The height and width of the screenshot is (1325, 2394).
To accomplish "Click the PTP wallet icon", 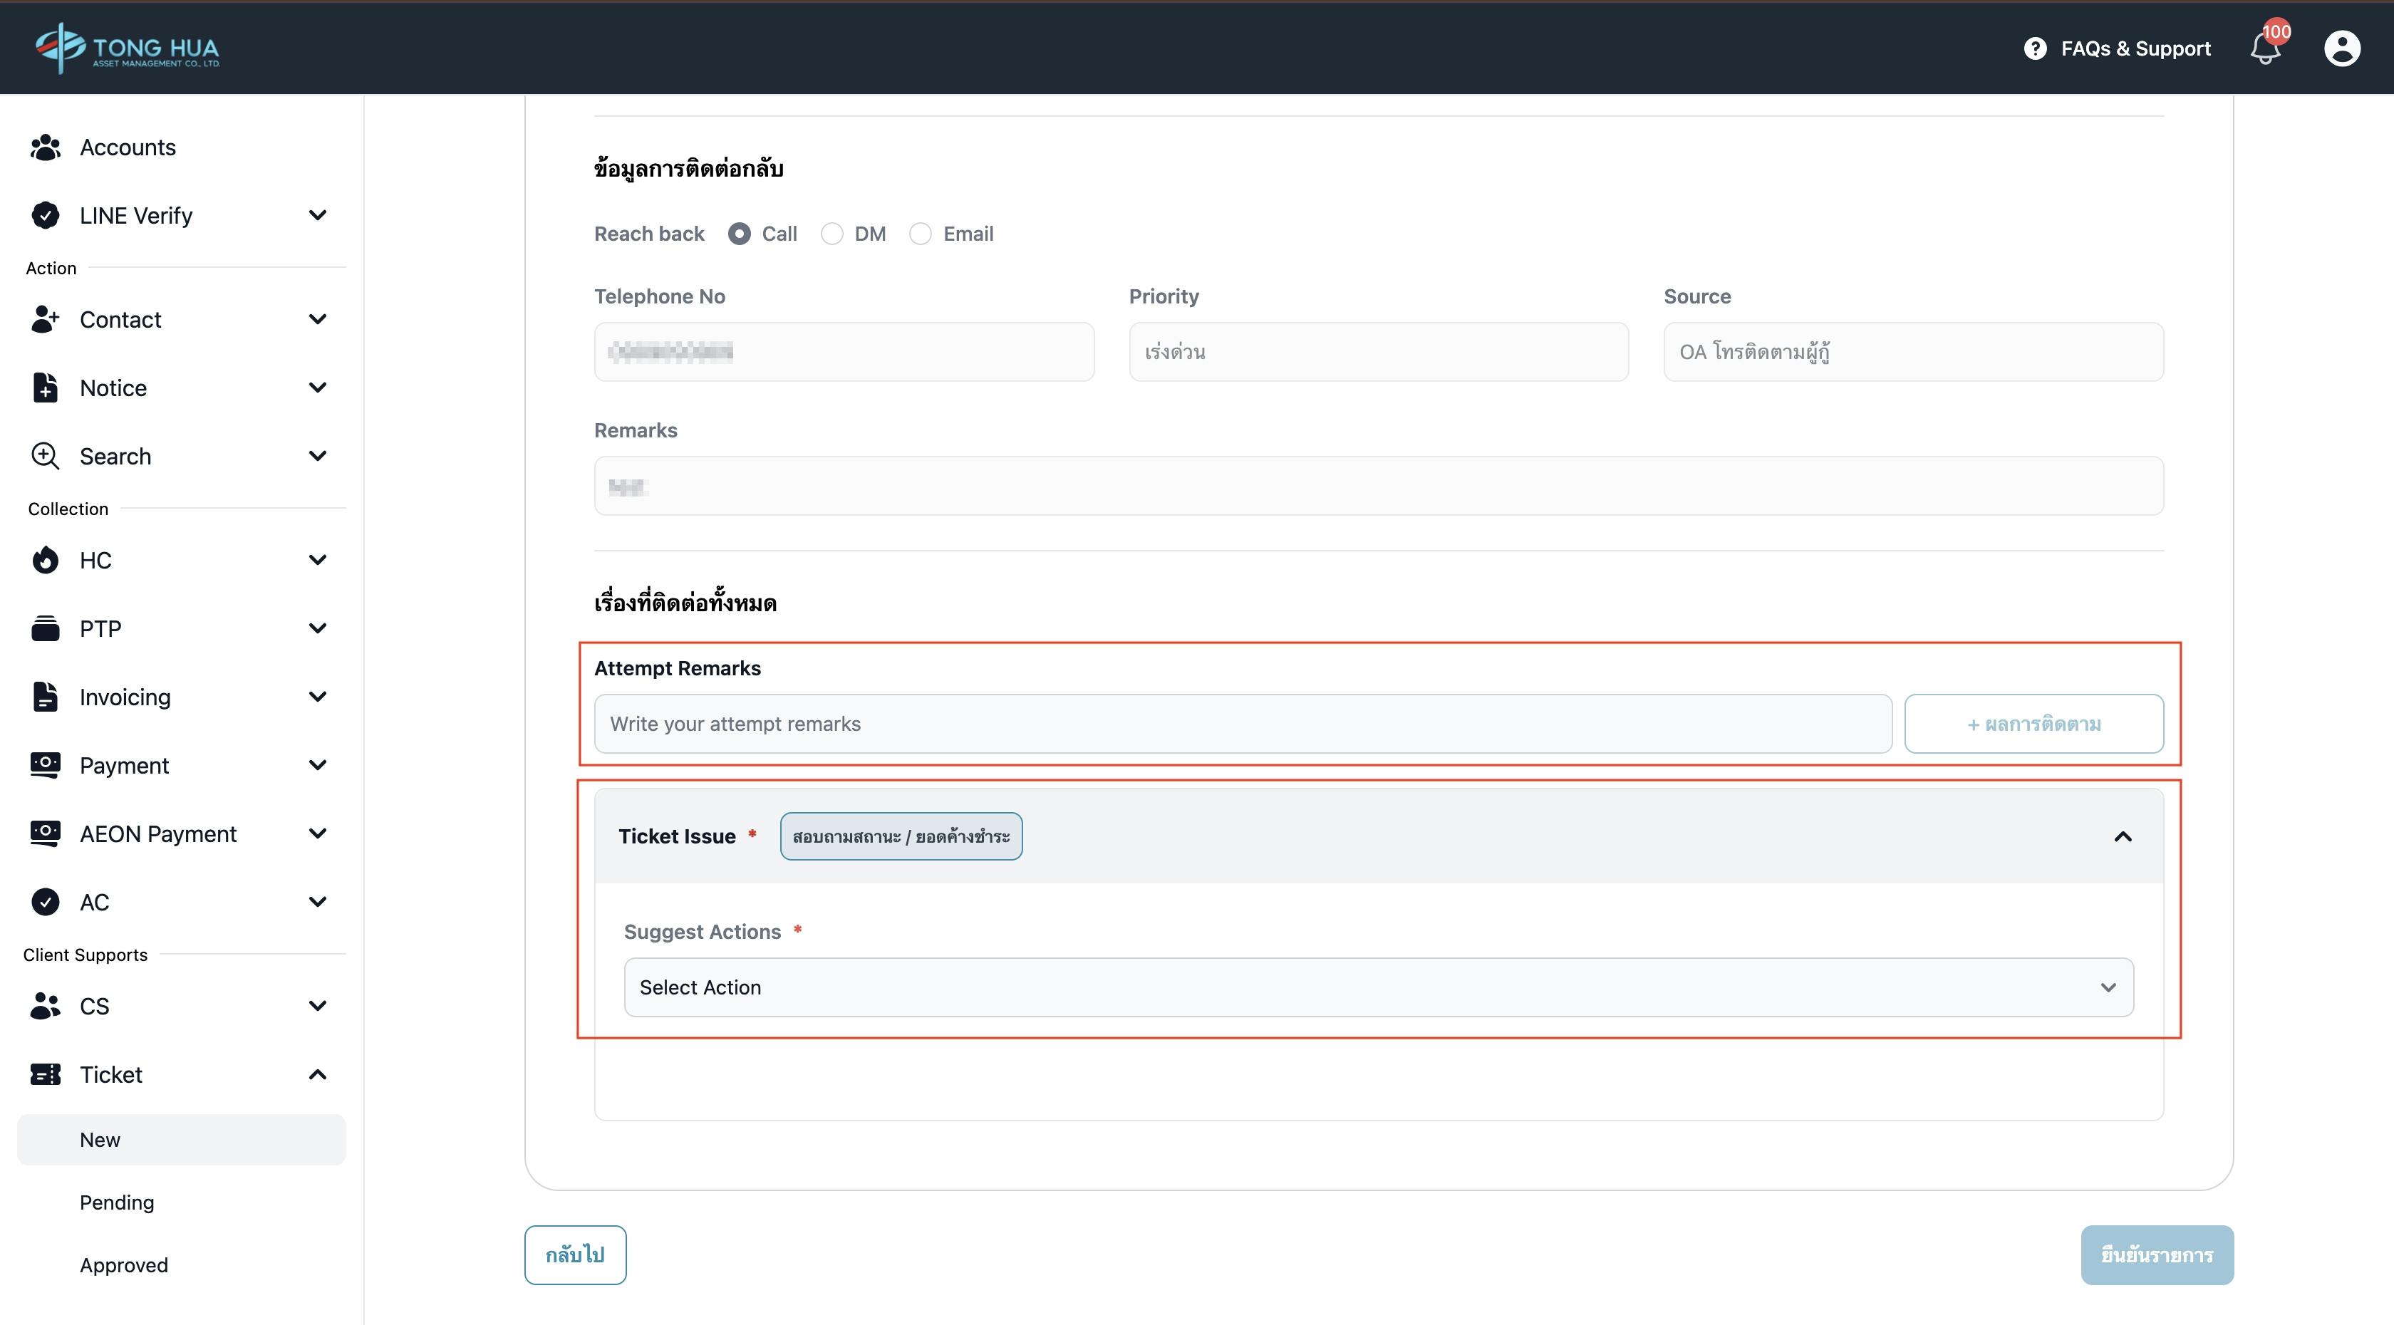I will 45,629.
